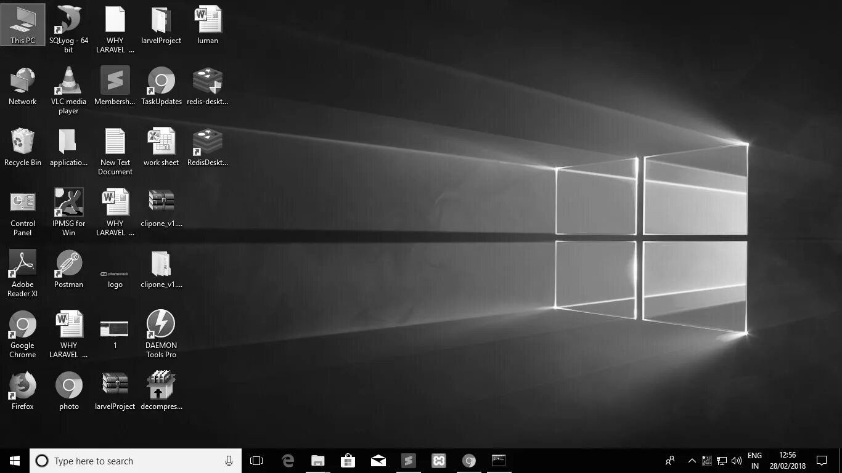Open File Explorer from the taskbar
This screenshot has width=842, height=473.
tap(318, 461)
